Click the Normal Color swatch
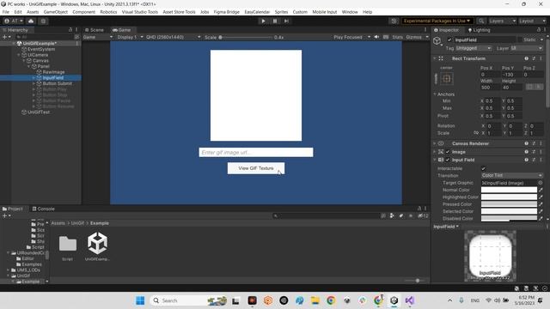The image size is (550, 309). pyautogui.click(x=509, y=190)
